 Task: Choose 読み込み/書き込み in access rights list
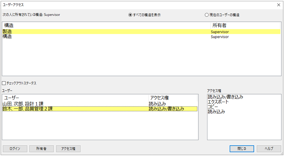click(225, 97)
